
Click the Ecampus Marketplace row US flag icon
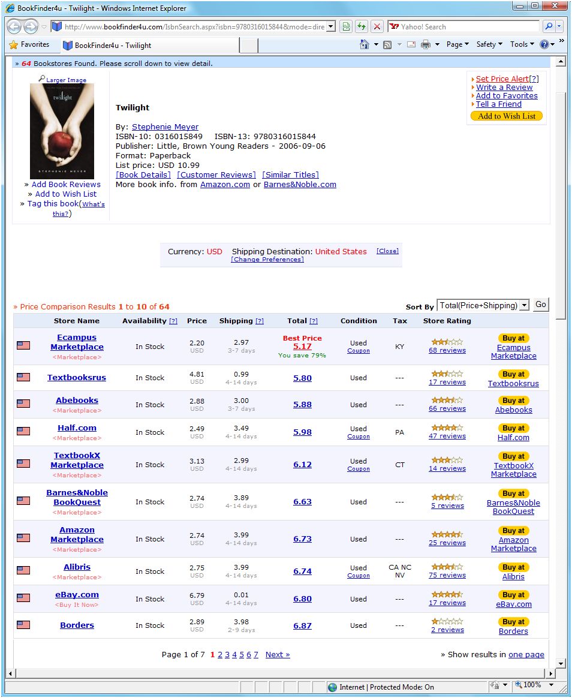[x=23, y=345]
